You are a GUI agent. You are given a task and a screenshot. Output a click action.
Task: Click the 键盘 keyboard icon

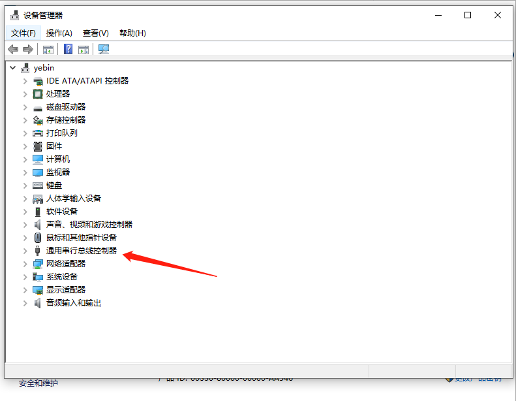tap(38, 185)
